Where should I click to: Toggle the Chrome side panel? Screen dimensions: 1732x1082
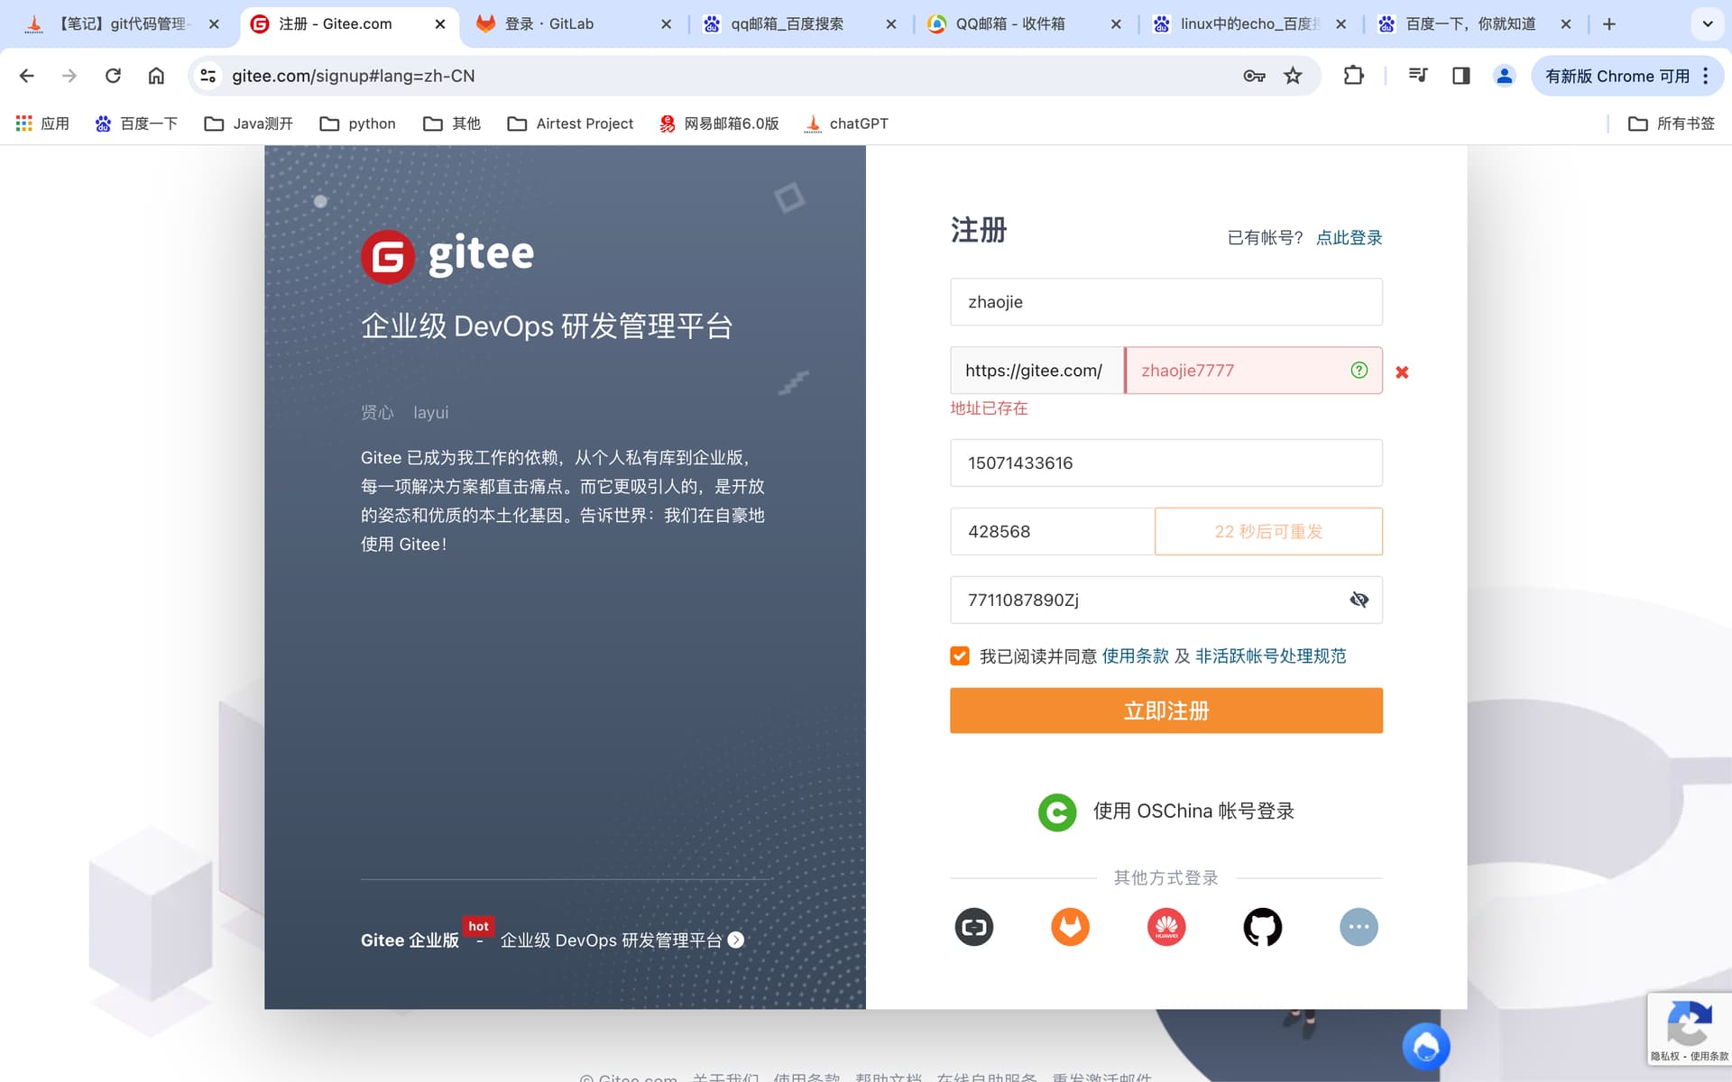(x=1461, y=76)
